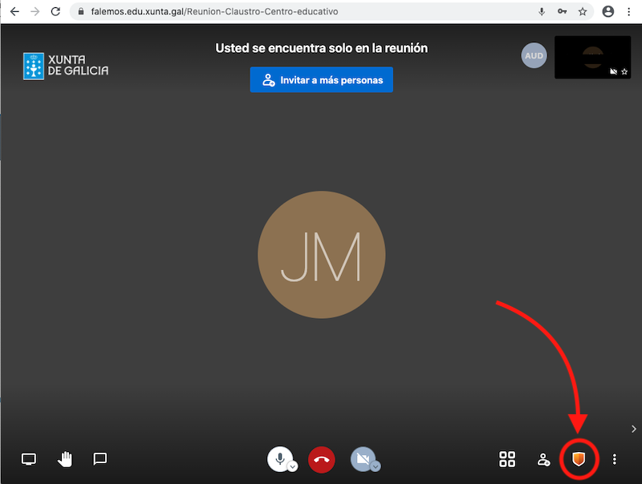The height and width of the screenshot is (484, 642).
Task: Expand camera video settings chevron
Action: (375, 466)
